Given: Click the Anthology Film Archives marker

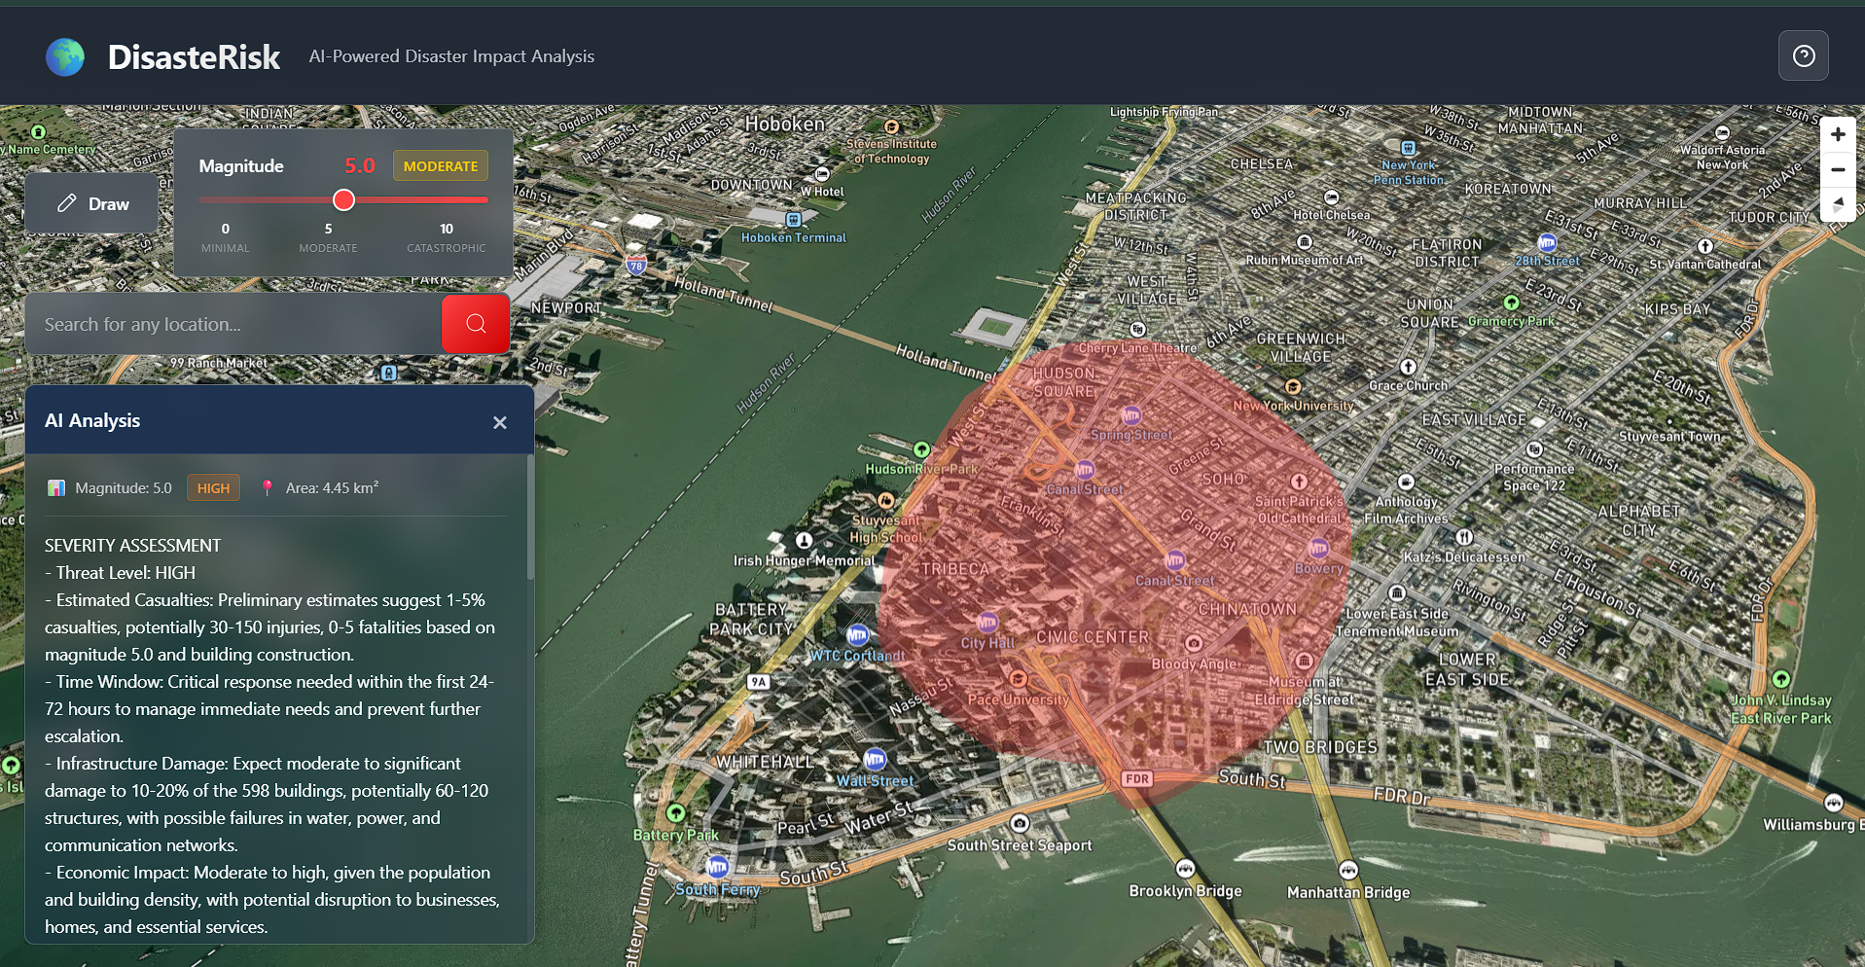Looking at the screenshot, I should (x=1406, y=482).
